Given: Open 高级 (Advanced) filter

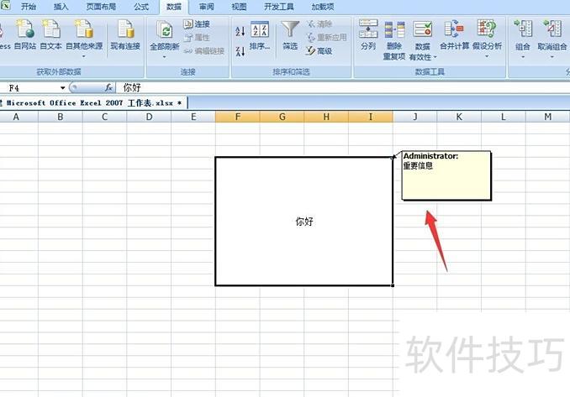Looking at the screenshot, I should click(319, 51).
